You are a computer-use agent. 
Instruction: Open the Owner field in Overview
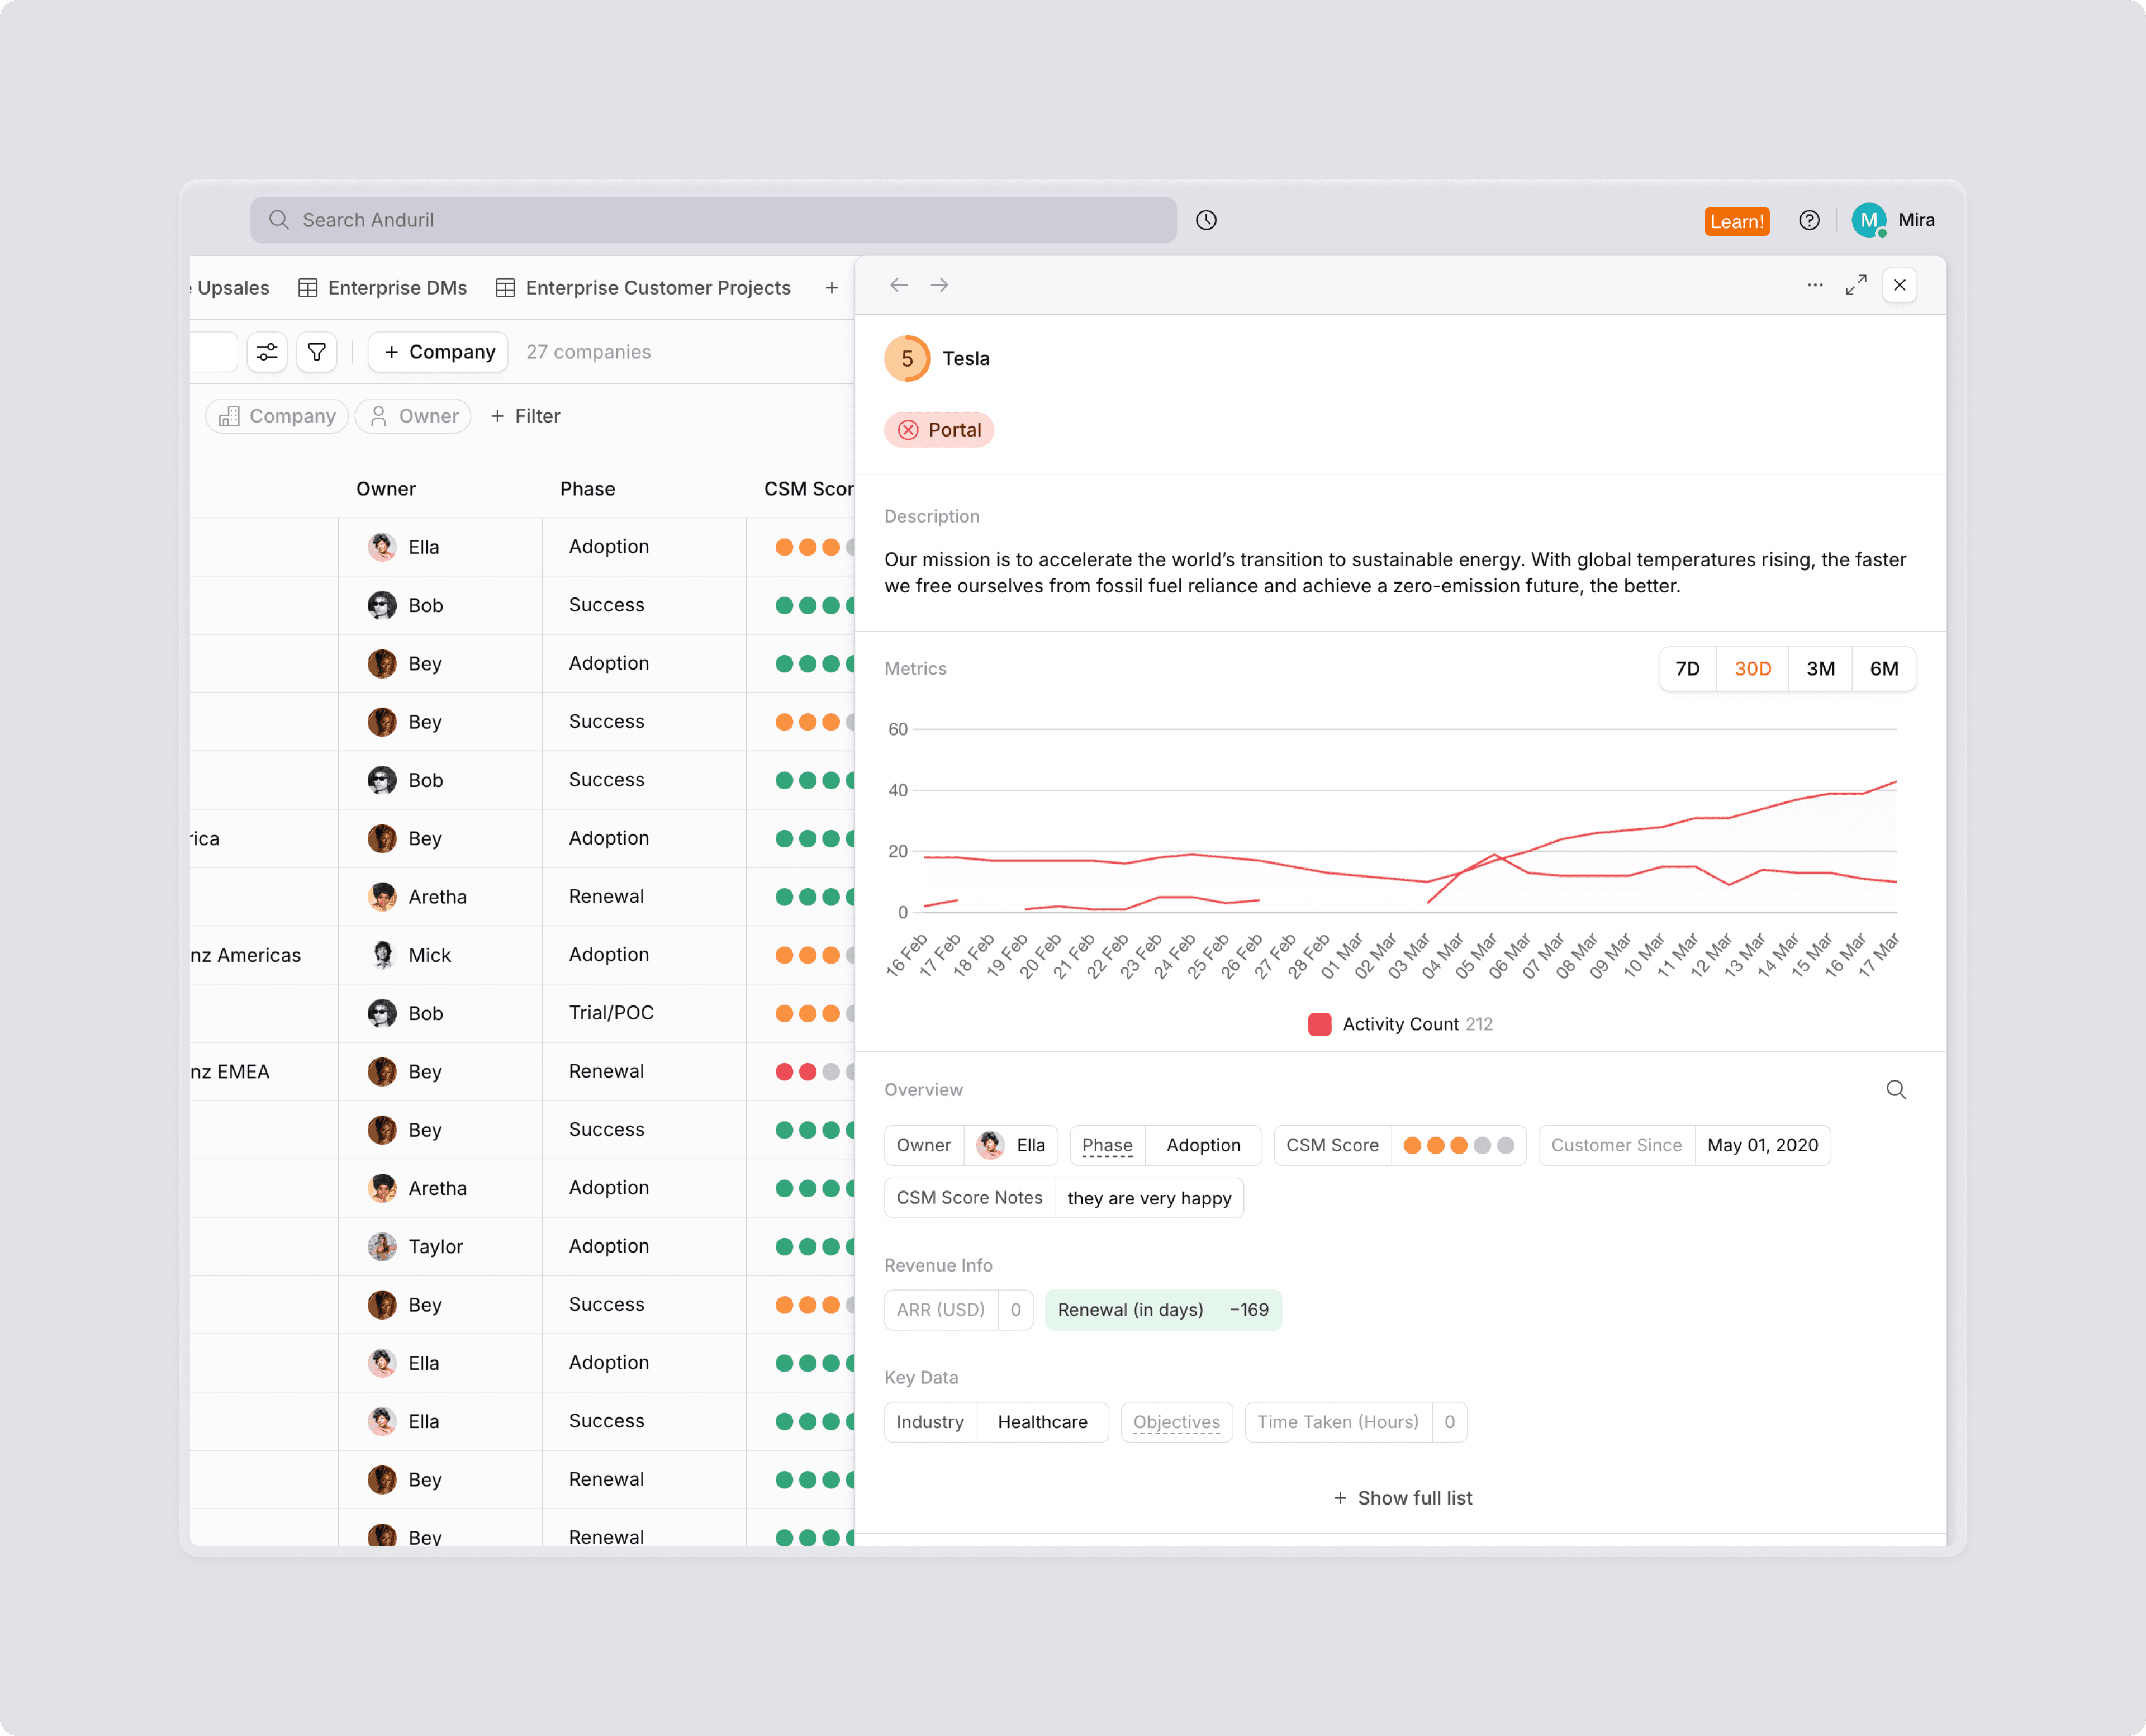click(x=971, y=1146)
